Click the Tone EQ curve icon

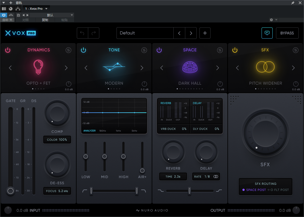pyautogui.click(x=114, y=67)
